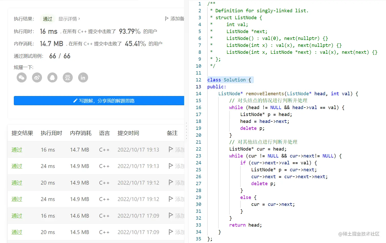
Task: Open 通过 link for 20 ms 19:12 submission
Action: tap(17, 183)
